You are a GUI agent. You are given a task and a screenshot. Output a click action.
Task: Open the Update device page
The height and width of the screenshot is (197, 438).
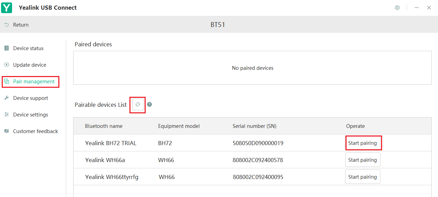click(x=30, y=65)
